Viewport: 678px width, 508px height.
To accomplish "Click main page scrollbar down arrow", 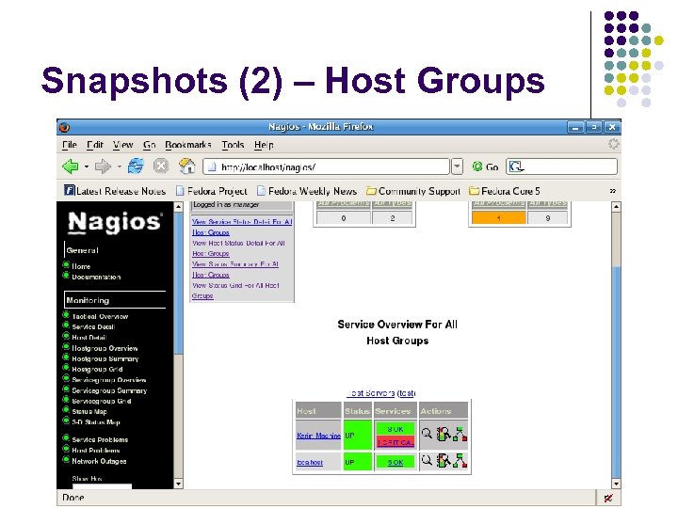I will point(616,484).
